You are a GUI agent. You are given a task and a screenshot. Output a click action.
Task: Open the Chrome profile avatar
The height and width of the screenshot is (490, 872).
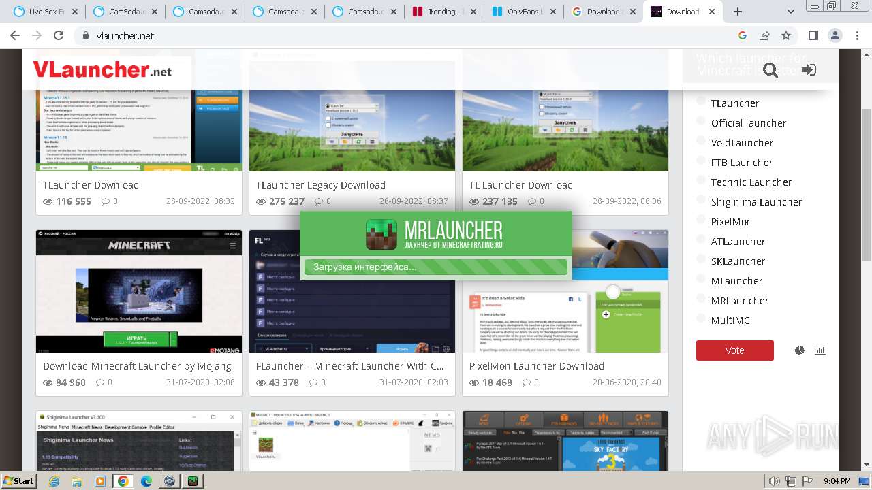point(835,35)
